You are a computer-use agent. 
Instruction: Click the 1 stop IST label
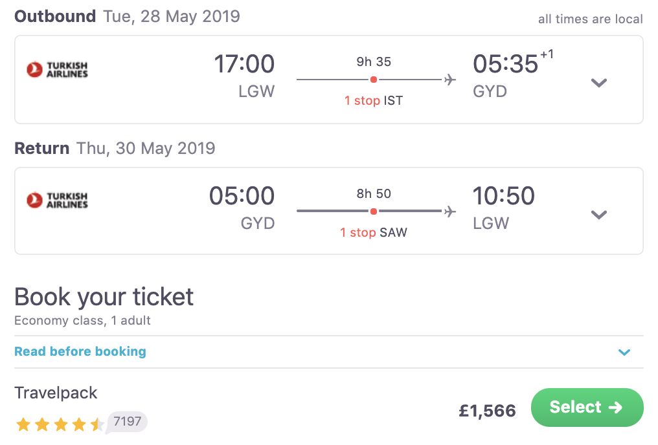coord(374,101)
